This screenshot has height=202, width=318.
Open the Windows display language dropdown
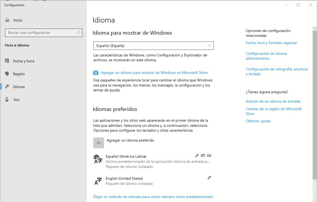click(x=153, y=46)
